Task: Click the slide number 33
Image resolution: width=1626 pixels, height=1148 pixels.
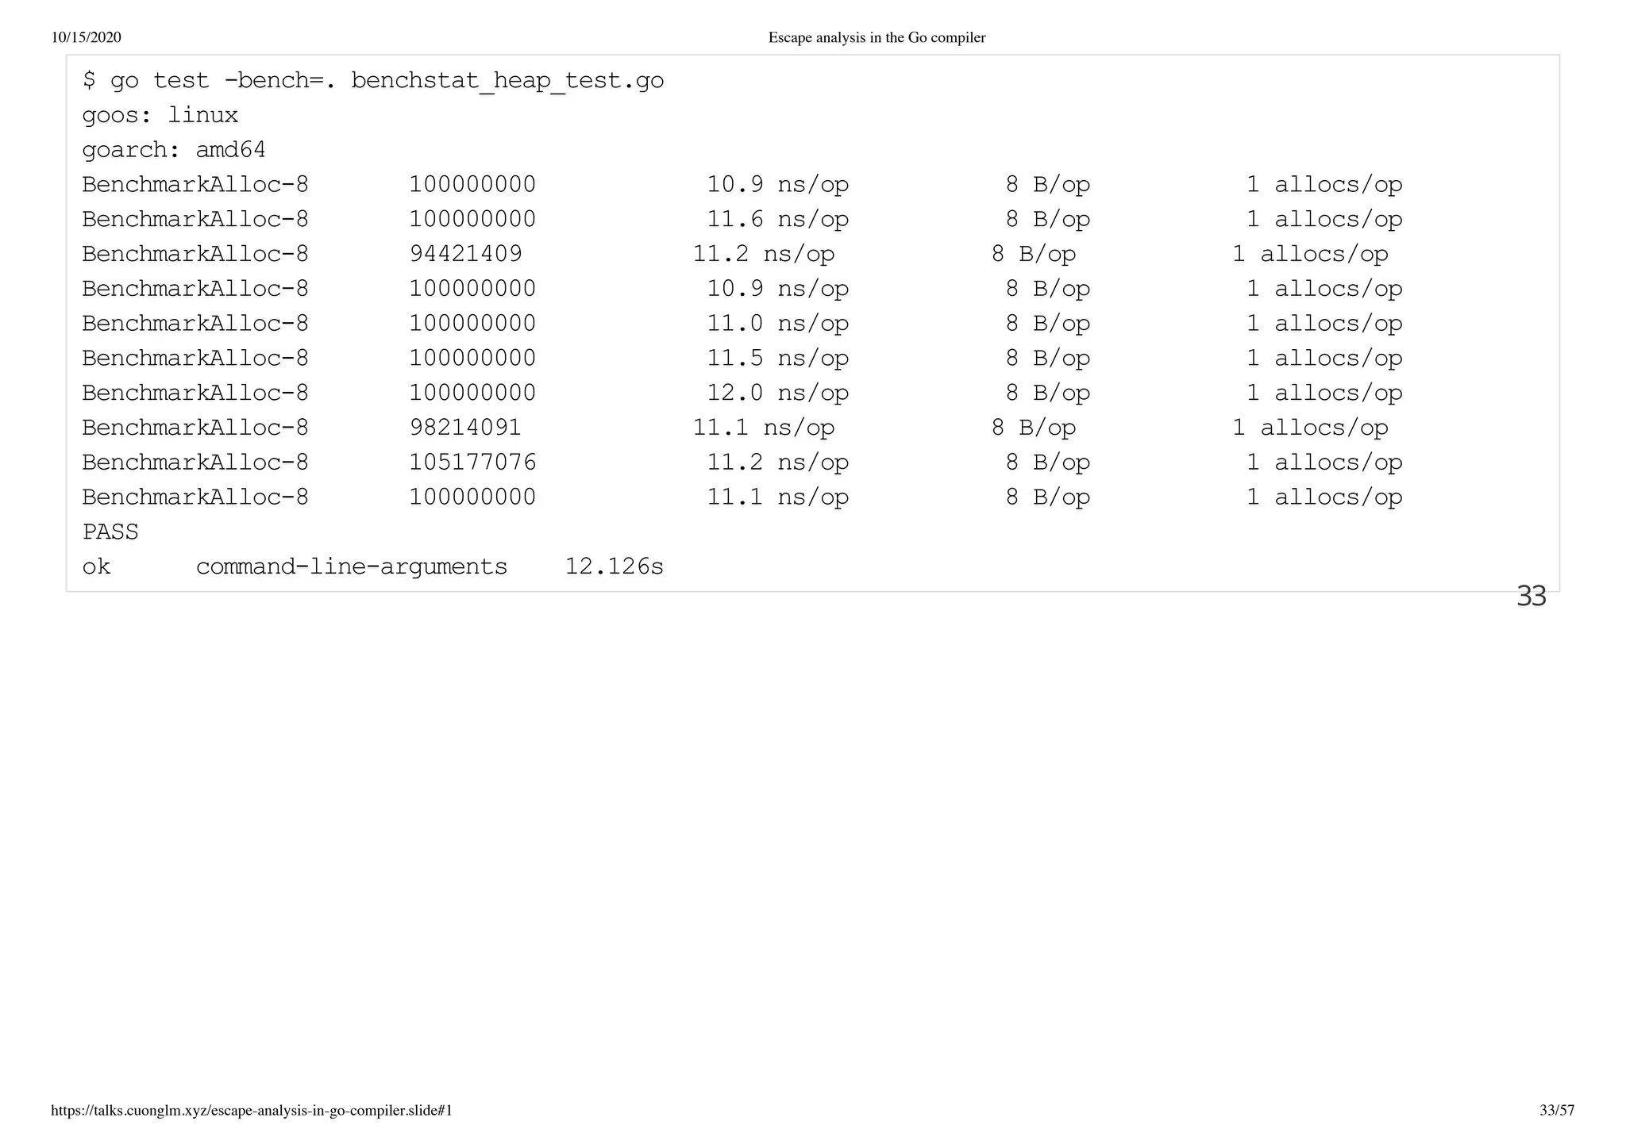Action: pos(1532,597)
